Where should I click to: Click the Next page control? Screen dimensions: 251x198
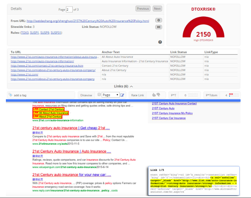coord(157,9)
